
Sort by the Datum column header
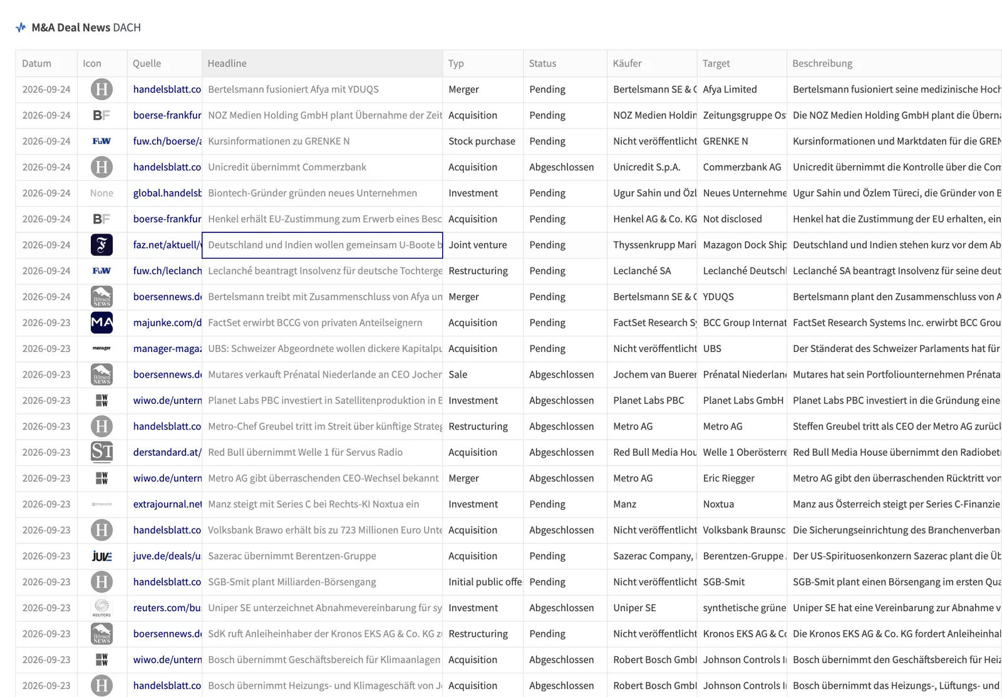pyautogui.click(x=46, y=63)
